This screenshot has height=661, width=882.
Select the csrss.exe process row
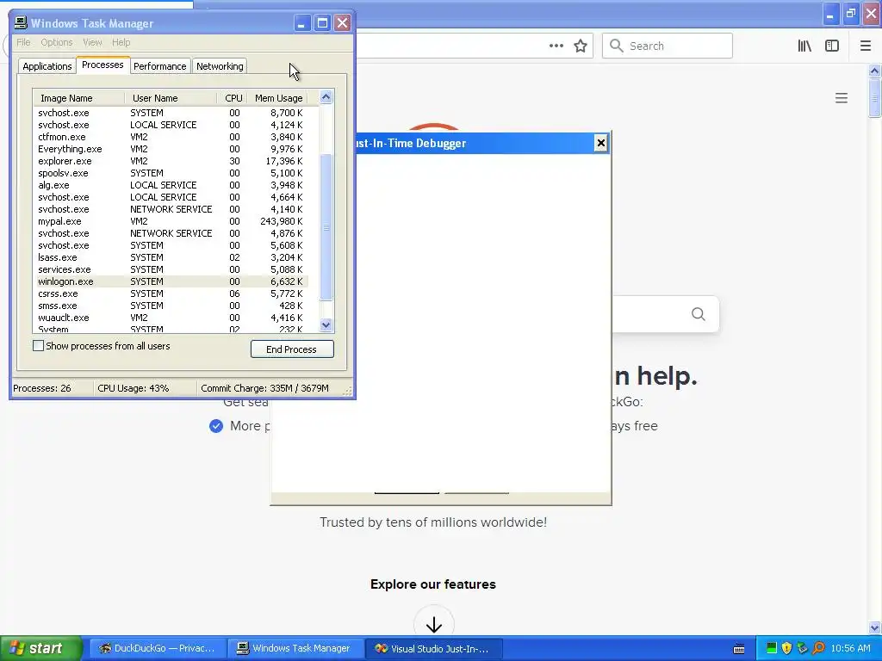click(x=171, y=293)
